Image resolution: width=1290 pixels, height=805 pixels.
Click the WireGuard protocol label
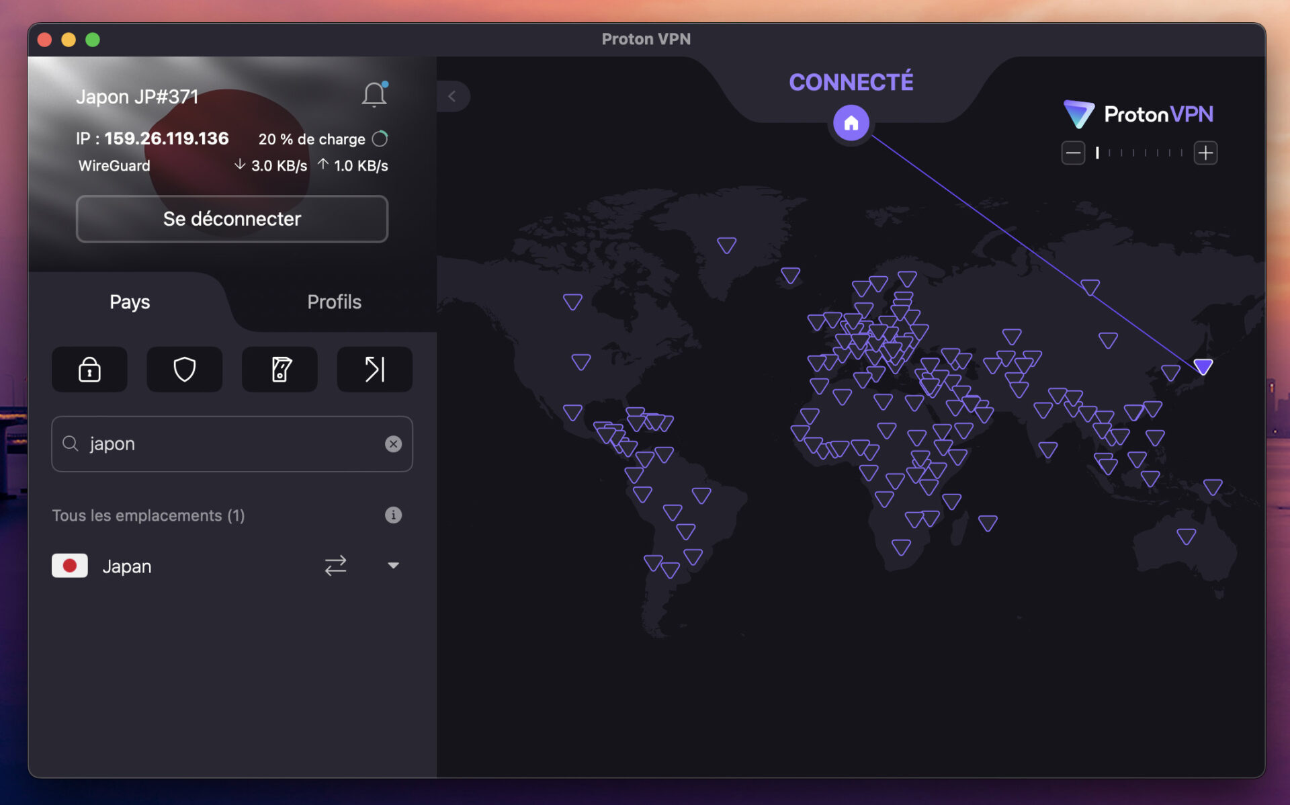point(114,165)
